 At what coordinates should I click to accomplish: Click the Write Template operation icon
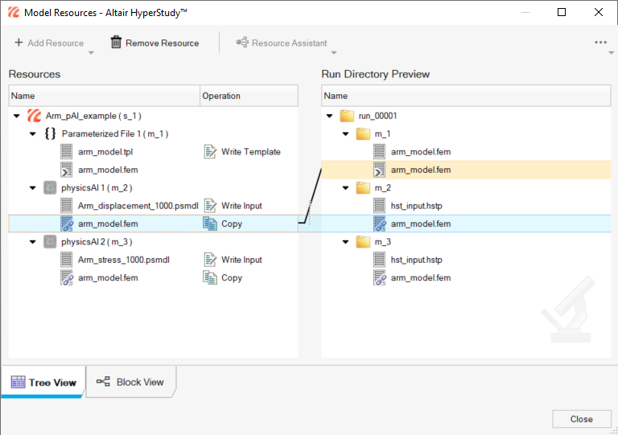point(211,152)
